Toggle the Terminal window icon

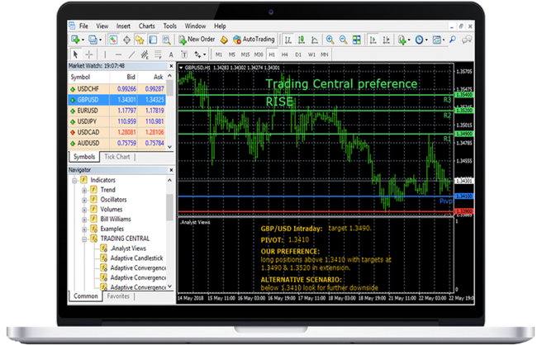click(153, 40)
